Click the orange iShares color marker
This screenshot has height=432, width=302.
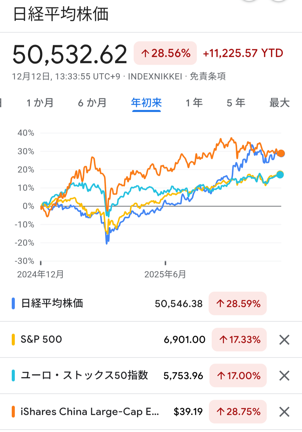coord(13,412)
